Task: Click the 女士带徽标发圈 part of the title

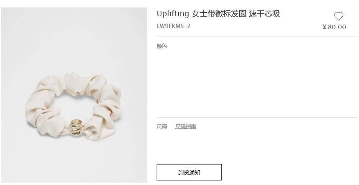Action: (x=219, y=14)
